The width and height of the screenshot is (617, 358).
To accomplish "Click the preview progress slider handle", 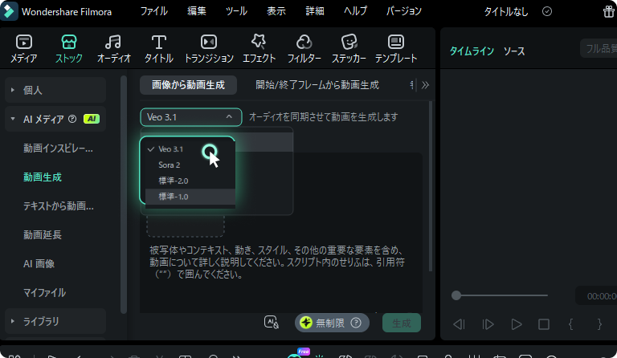I will coord(456,295).
